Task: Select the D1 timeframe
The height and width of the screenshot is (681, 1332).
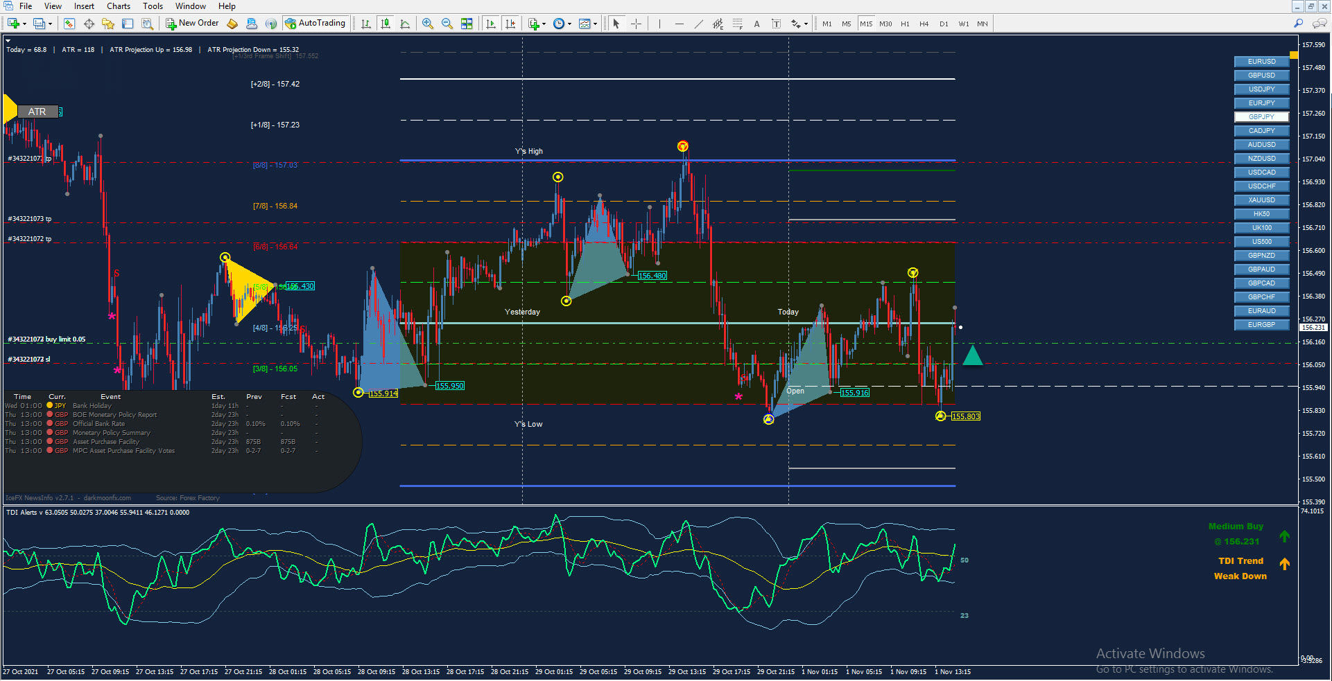Action: coord(944,24)
